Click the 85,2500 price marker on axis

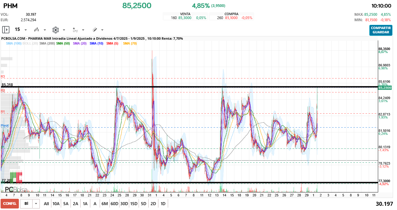pyautogui.click(x=385, y=88)
